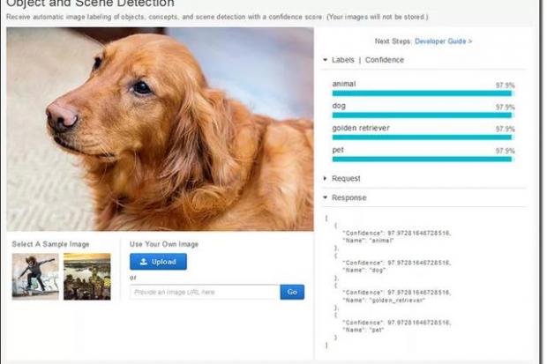Click the pet confidence bar
Viewport: 547px width, 364px height.
(423, 159)
